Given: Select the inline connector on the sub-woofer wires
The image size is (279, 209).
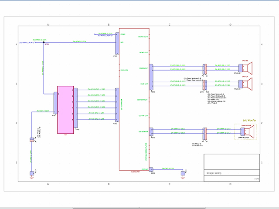Looking at the screenshot, I should pyautogui.click(x=204, y=131).
